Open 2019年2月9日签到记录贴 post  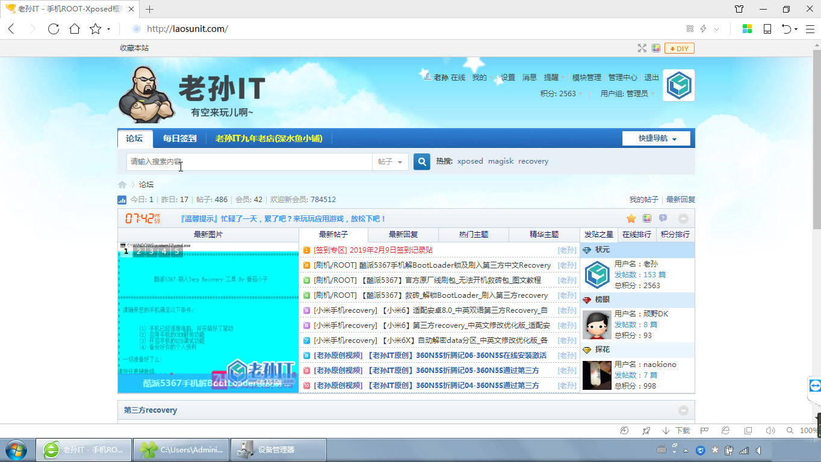391,250
